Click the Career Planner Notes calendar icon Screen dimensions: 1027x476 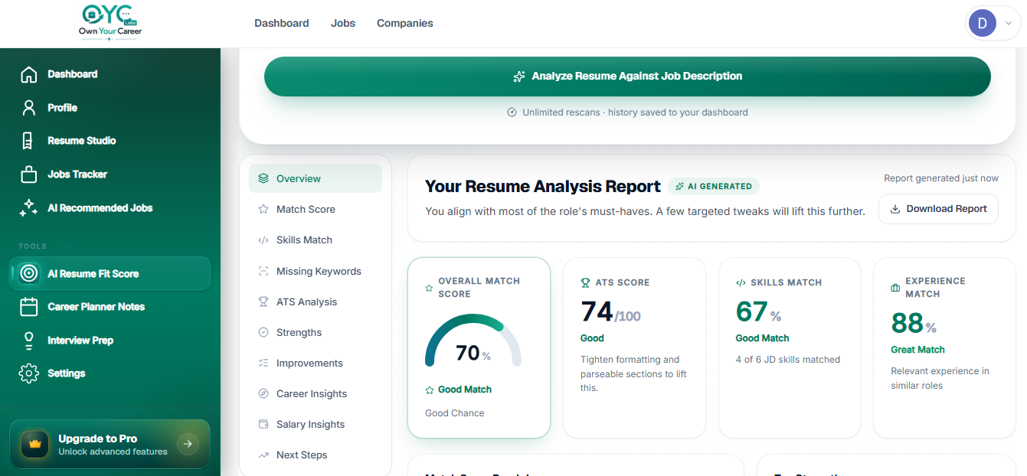pos(29,307)
